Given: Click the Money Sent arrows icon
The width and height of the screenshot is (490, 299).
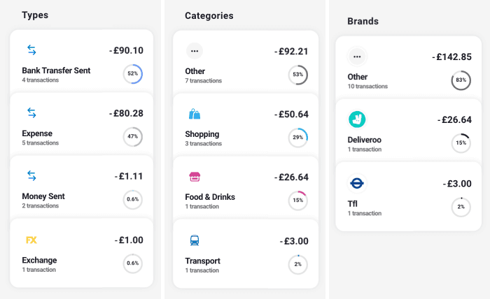Looking at the screenshot, I should [31, 175].
